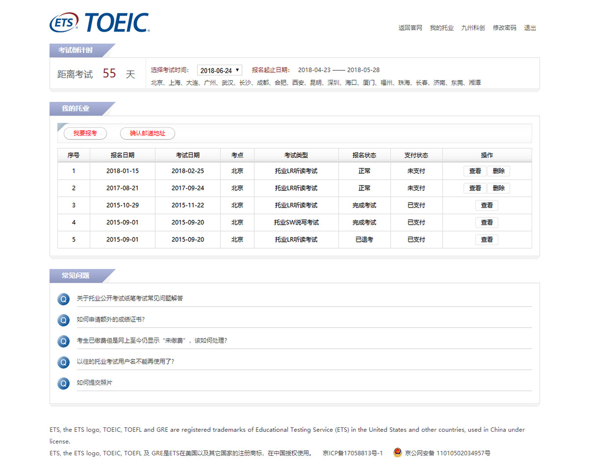Viewport: 589px width, 470px height.
Task: Click Q icon beside 如何申请额外的成绩证书
Action: [63, 320]
